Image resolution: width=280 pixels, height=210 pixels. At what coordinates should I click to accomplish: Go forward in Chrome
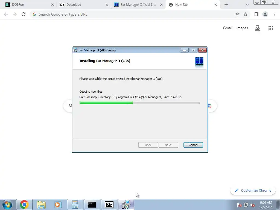point(15,14)
